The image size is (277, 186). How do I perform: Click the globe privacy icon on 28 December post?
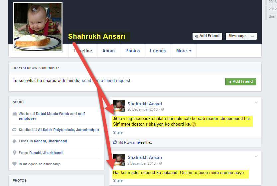tap(163, 109)
